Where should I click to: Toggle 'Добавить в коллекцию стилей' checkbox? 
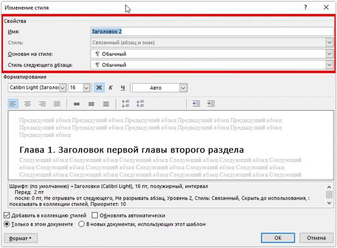point(7,215)
